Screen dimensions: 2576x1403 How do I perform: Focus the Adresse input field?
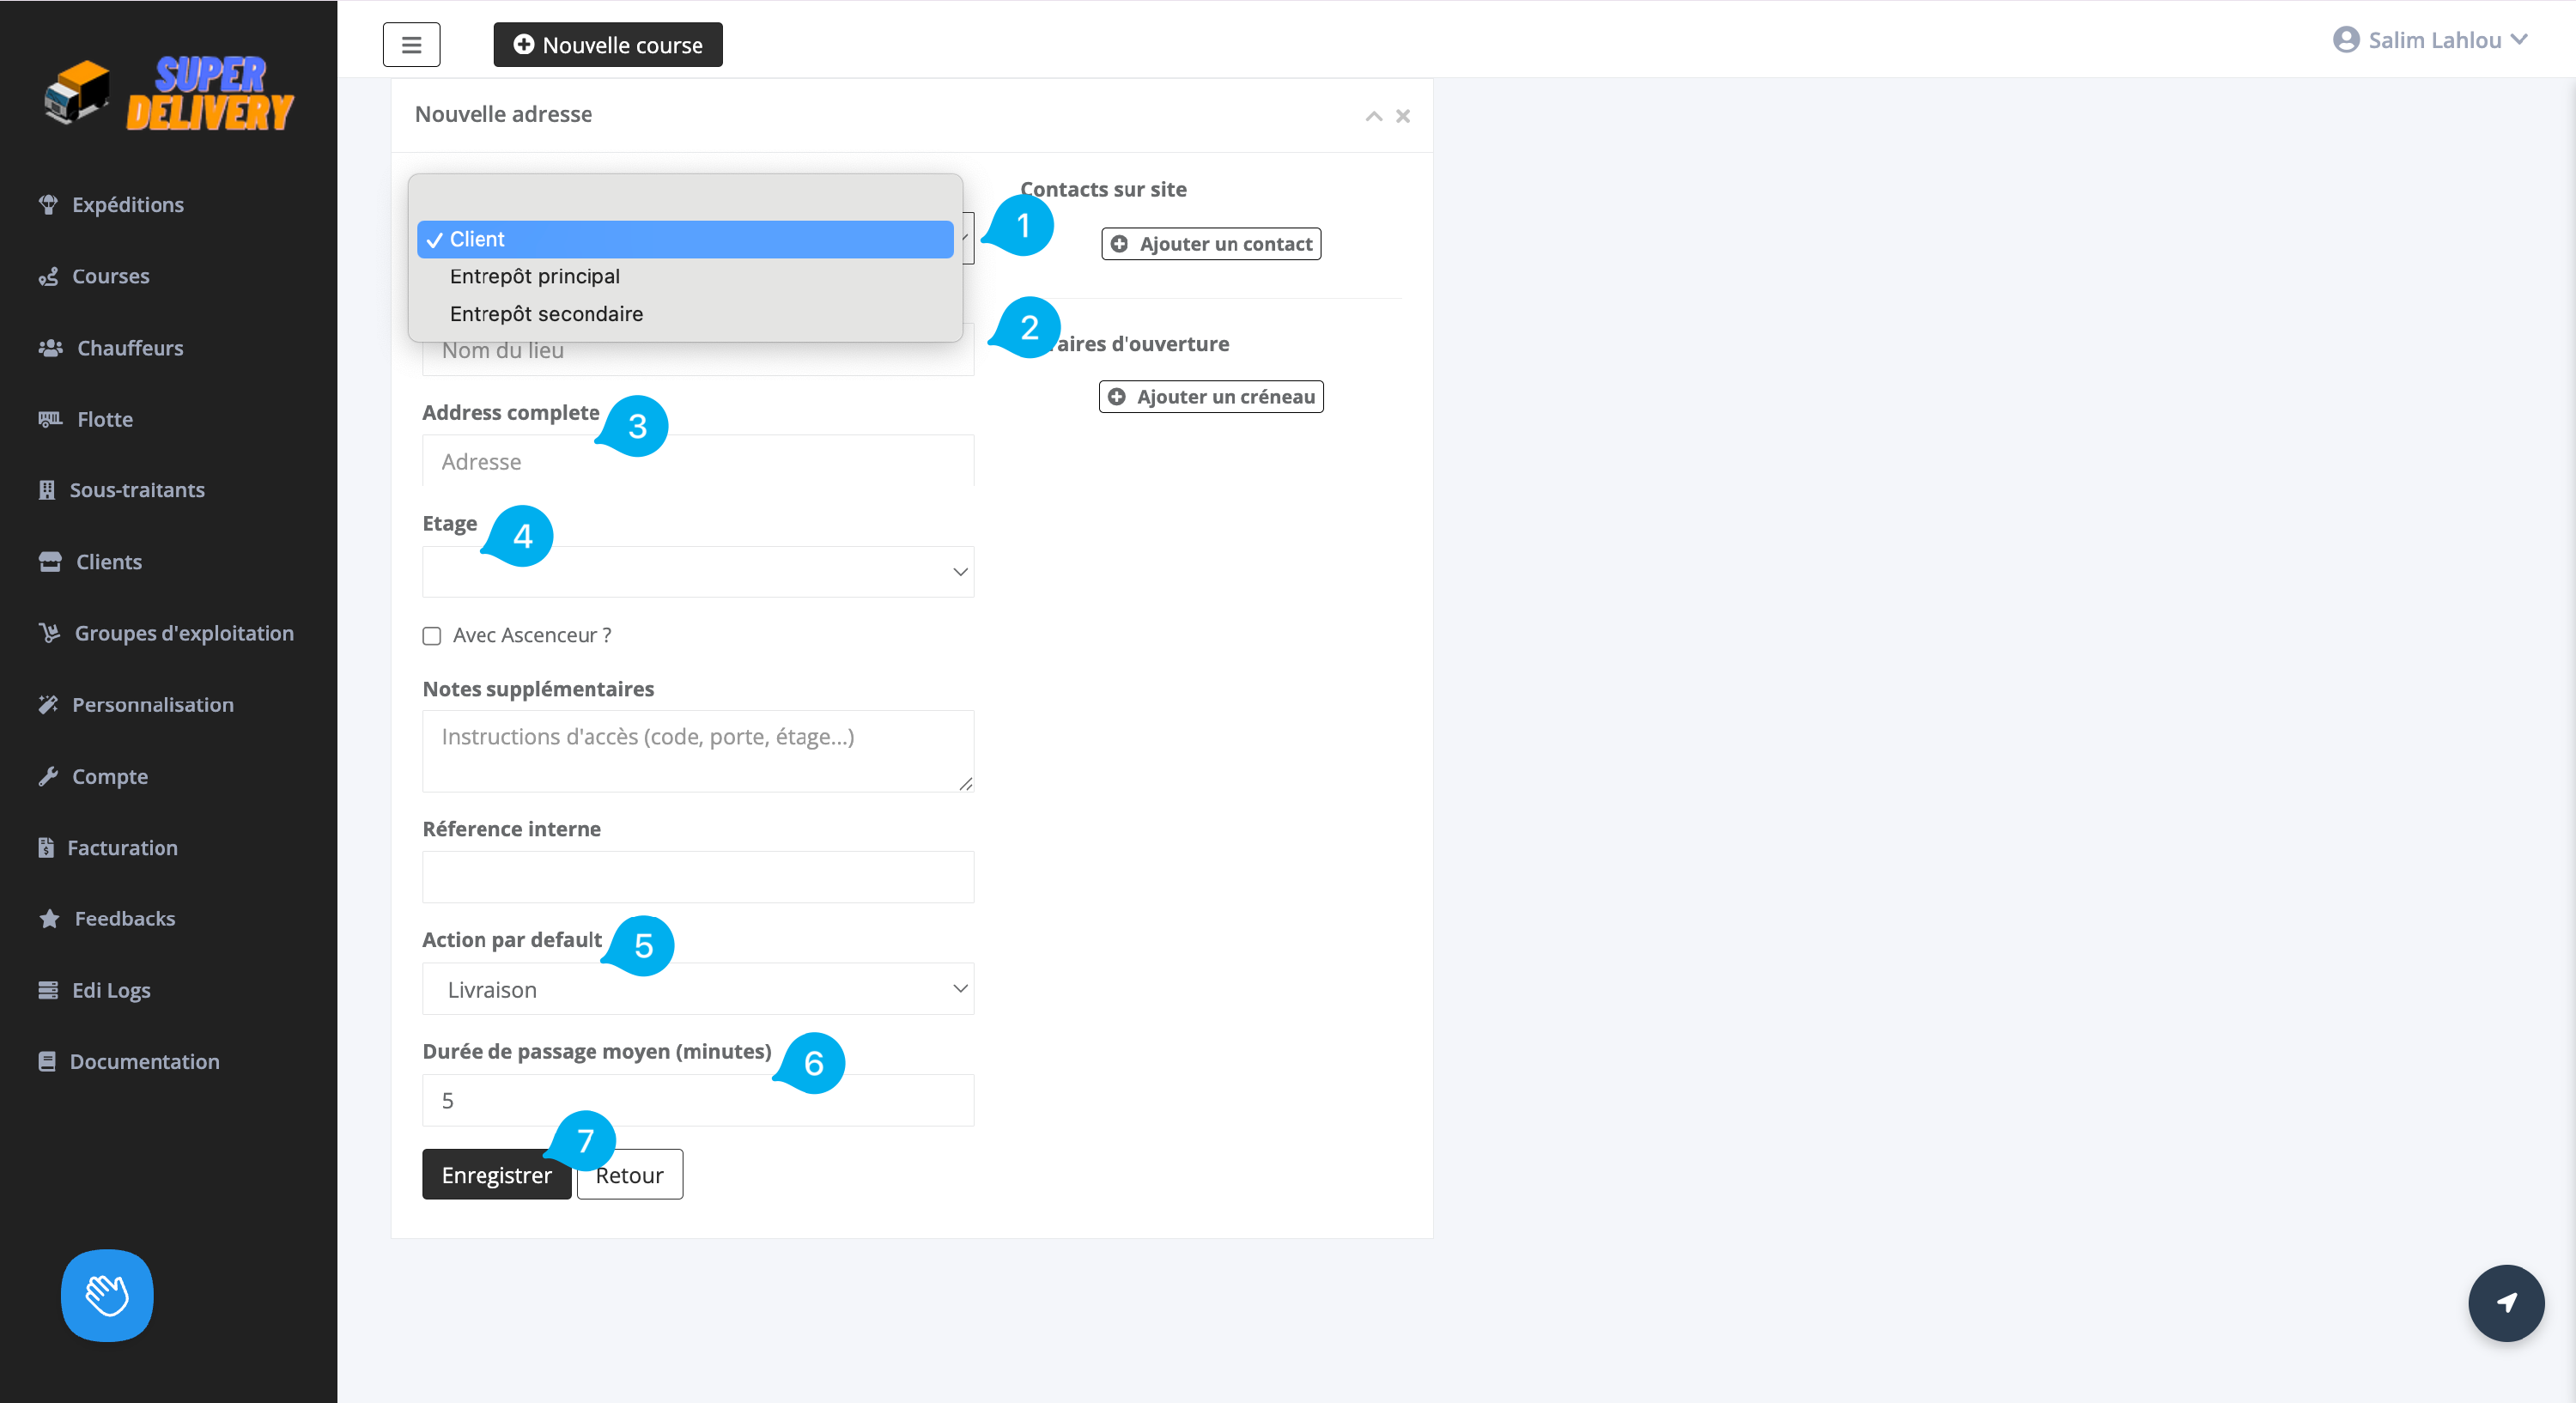click(x=697, y=461)
